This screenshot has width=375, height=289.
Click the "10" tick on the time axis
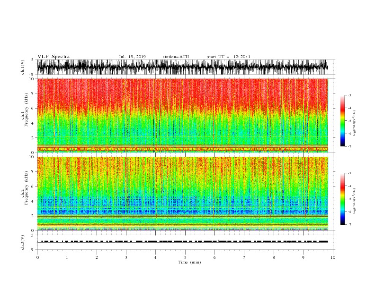pyautogui.click(x=333, y=257)
